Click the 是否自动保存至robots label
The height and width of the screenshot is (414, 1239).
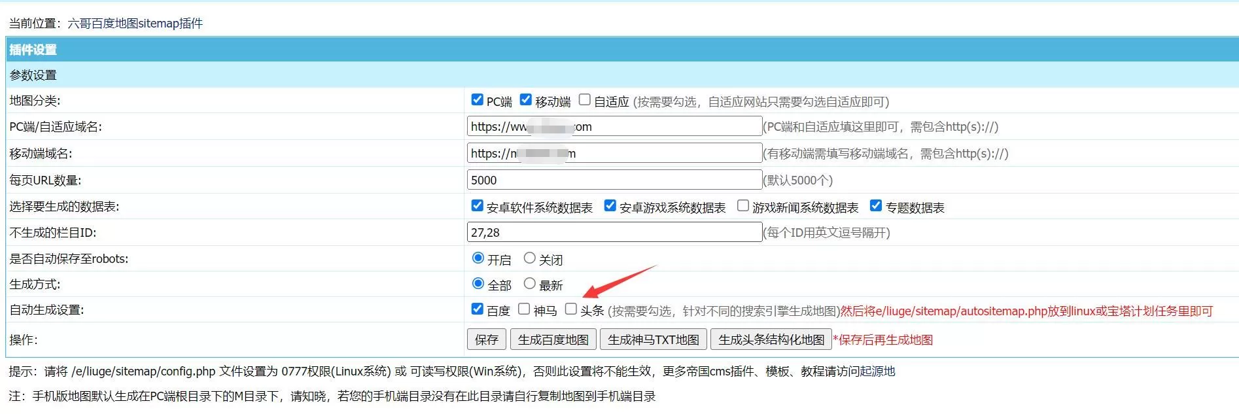tap(69, 259)
